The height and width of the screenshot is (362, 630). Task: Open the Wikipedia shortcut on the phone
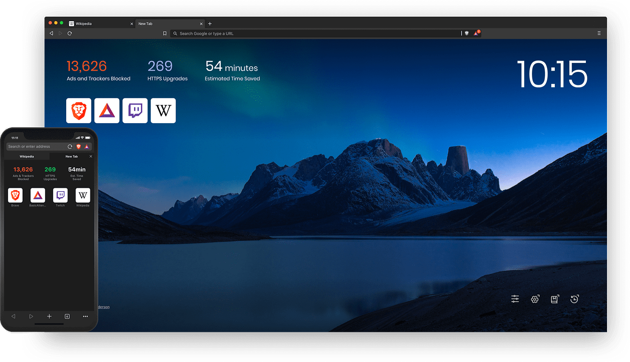[83, 197]
